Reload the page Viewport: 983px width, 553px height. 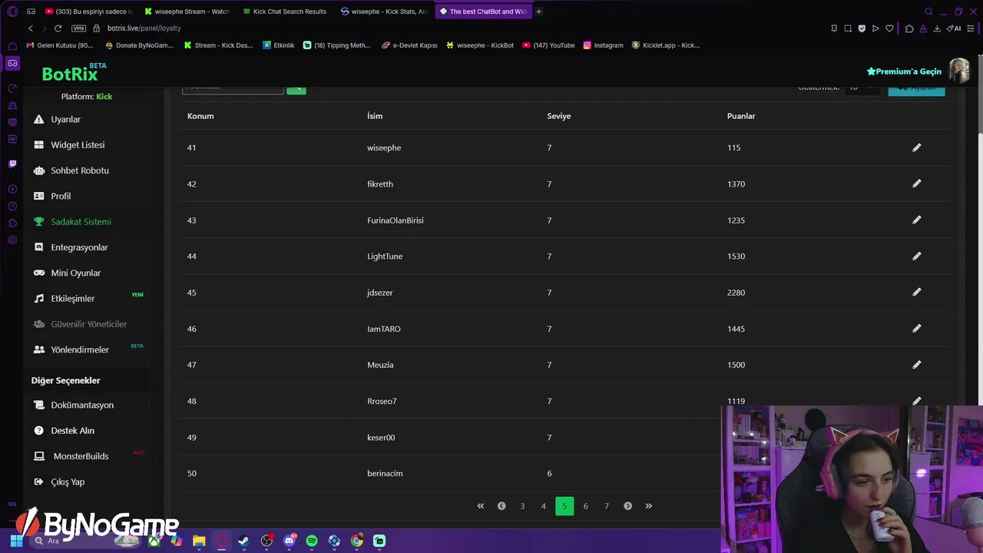tap(58, 28)
